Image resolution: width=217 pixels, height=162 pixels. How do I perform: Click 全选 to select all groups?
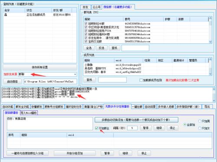89,48
